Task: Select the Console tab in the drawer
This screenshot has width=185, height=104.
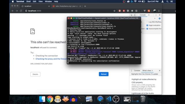Action: [137, 70]
